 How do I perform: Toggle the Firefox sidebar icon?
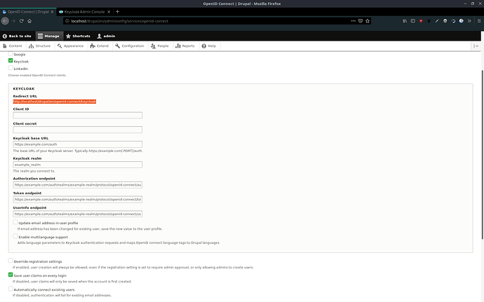click(412, 21)
